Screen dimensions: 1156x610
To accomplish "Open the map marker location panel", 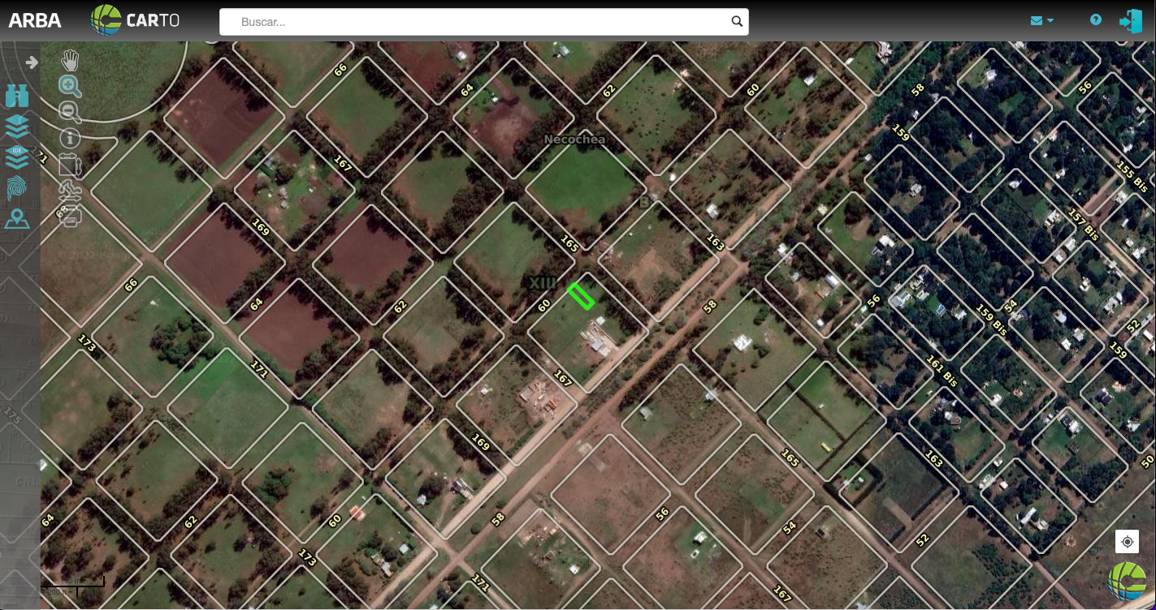I will [x=17, y=218].
